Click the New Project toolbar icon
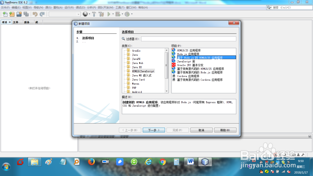313x176 pixels. [x=12, y=14]
